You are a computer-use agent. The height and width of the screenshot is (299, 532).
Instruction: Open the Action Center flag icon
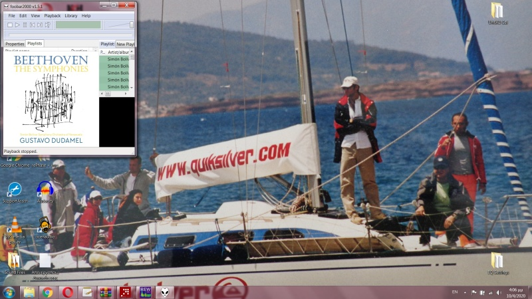(474, 292)
